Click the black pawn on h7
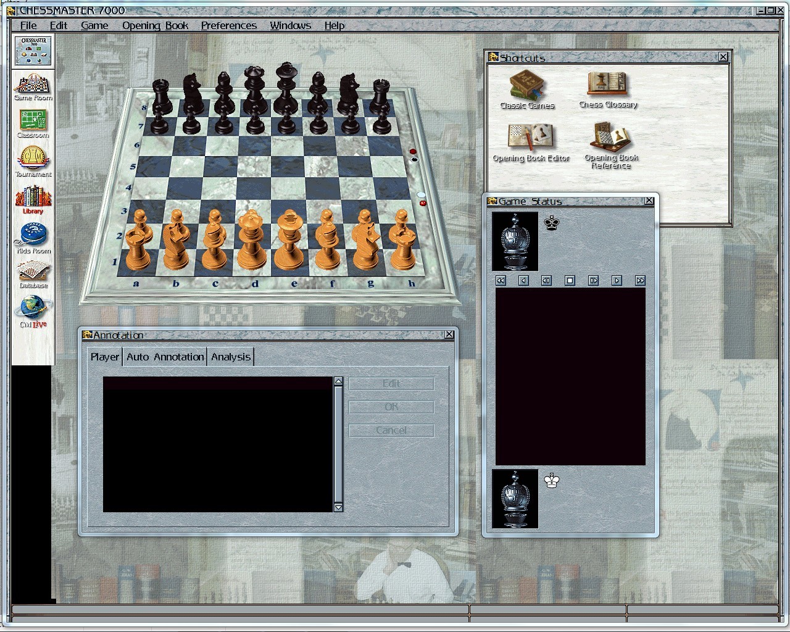This screenshot has width=790, height=632. click(x=383, y=122)
